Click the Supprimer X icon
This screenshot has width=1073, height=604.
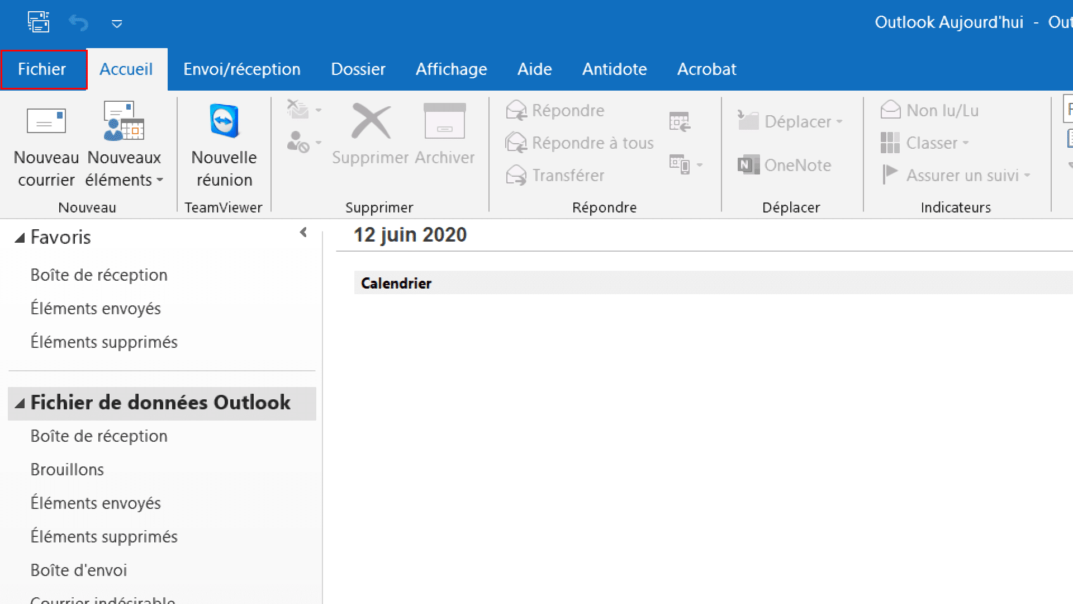(371, 121)
